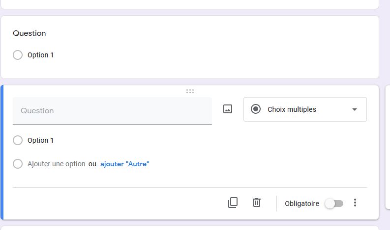Toggle the Obligatoire switch on
This screenshot has height=230, width=390.
[334, 204]
